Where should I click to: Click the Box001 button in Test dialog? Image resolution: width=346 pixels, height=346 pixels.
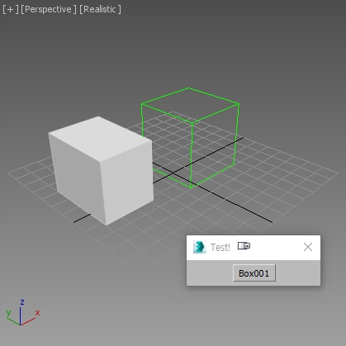click(x=254, y=273)
